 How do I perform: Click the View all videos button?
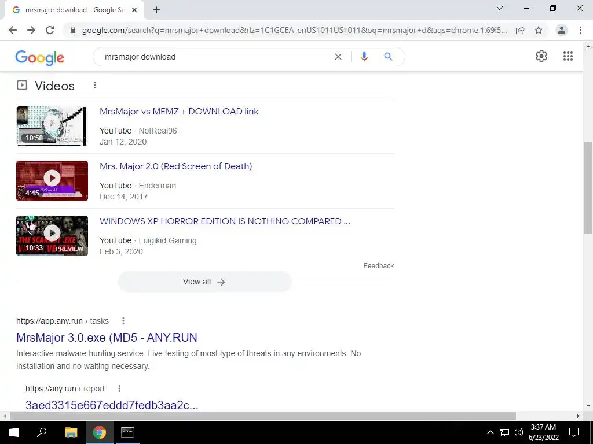204,282
